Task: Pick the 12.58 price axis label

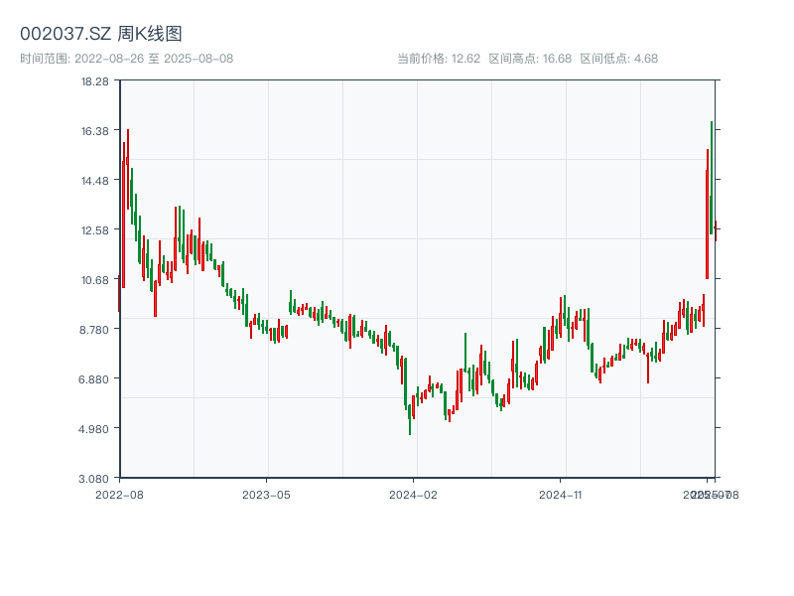Action: point(95,230)
